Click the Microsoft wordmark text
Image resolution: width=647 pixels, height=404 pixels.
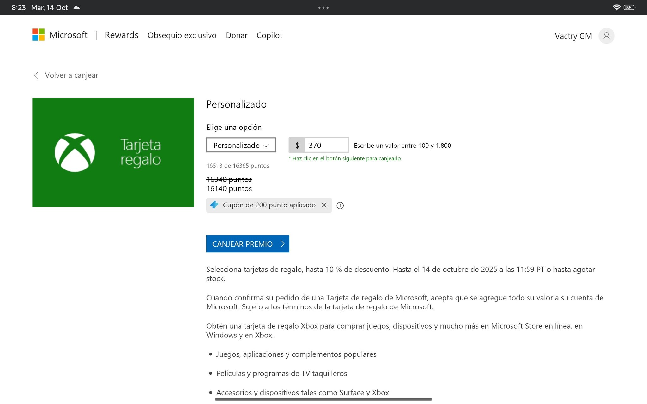click(68, 35)
